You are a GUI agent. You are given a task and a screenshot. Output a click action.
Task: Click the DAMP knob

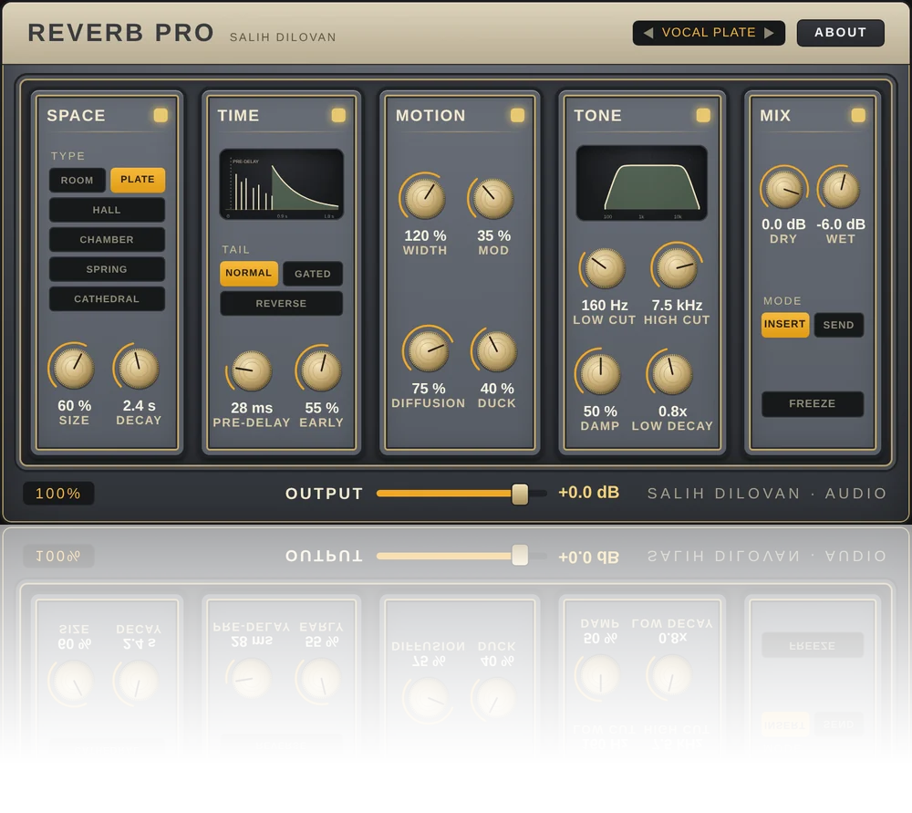(x=600, y=374)
